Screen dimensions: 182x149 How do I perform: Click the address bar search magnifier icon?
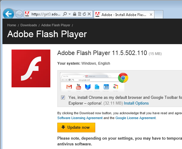tap(65, 14)
